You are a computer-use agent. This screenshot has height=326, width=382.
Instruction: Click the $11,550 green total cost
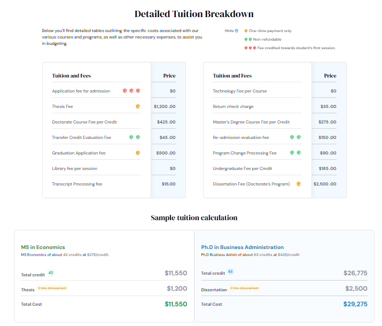click(x=175, y=304)
